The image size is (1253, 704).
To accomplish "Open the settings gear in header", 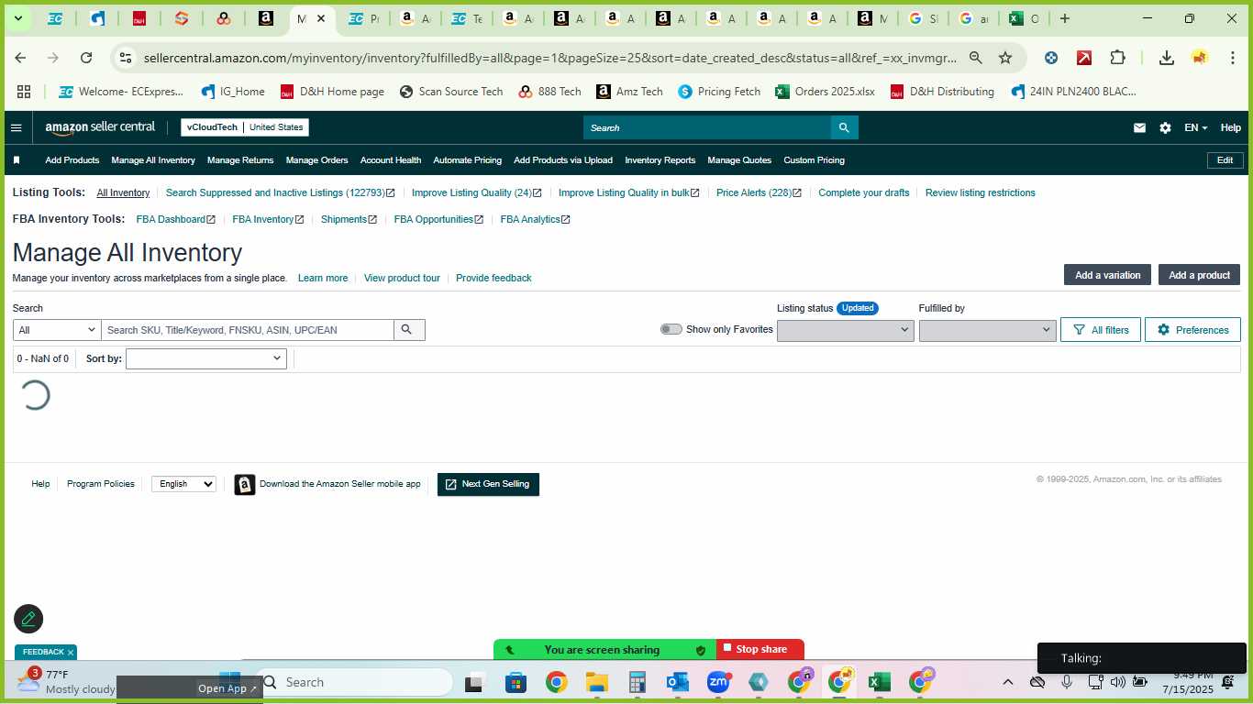I will (1165, 127).
